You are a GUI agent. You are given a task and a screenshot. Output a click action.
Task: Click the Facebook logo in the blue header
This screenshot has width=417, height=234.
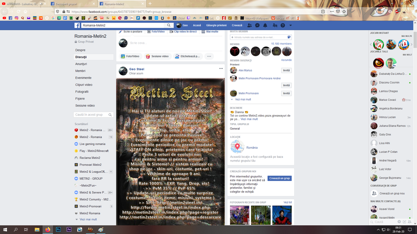77,25
